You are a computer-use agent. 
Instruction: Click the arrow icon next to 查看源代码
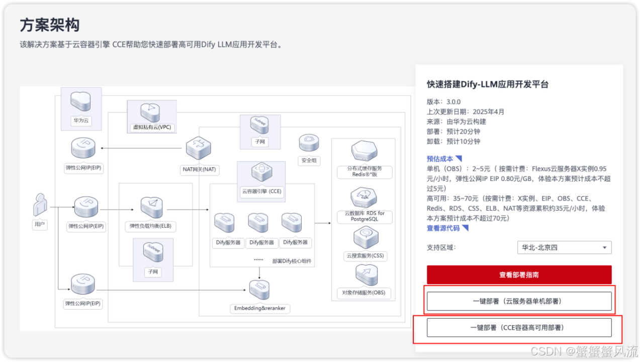pyautogui.click(x=465, y=228)
